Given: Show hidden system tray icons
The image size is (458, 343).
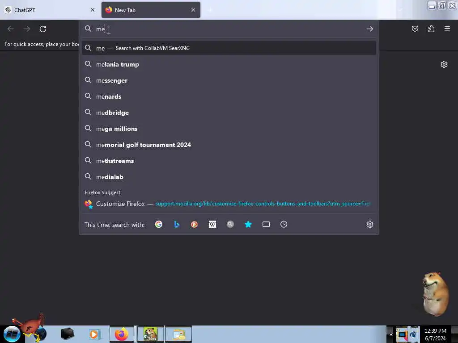Looking at the screenshot, I should point(390,334).
